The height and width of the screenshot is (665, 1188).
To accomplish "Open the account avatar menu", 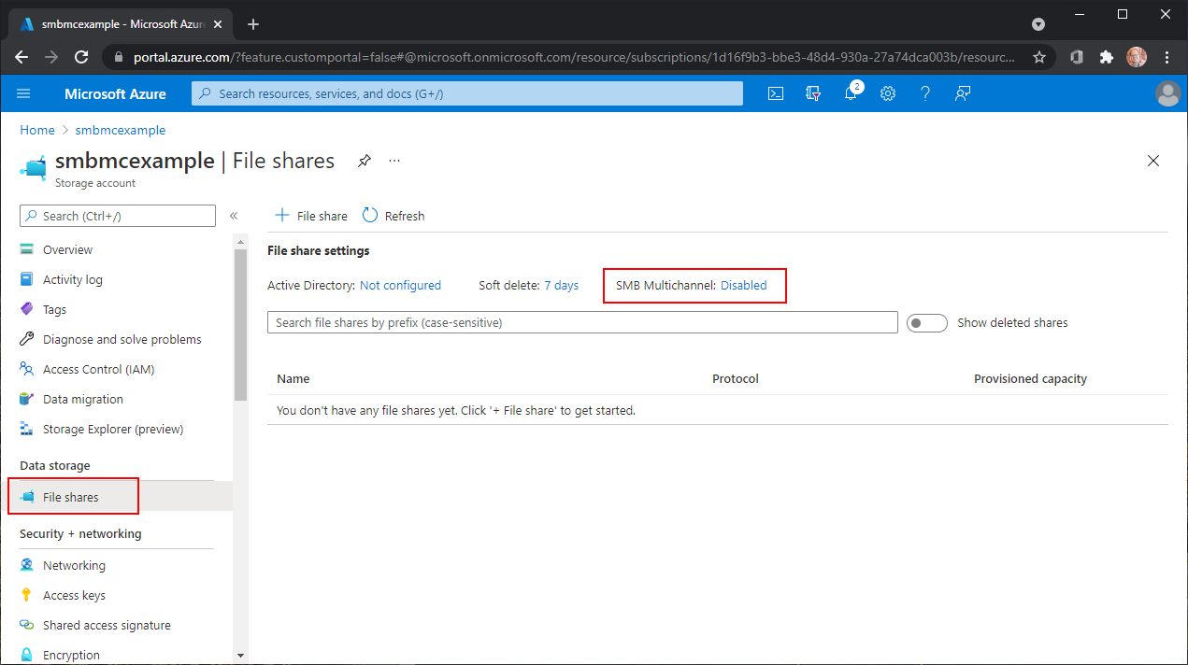I will [x=1167, y=93].
